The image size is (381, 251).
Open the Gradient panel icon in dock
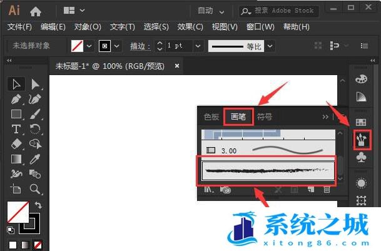pyautogui.click(x=362, y=97)
